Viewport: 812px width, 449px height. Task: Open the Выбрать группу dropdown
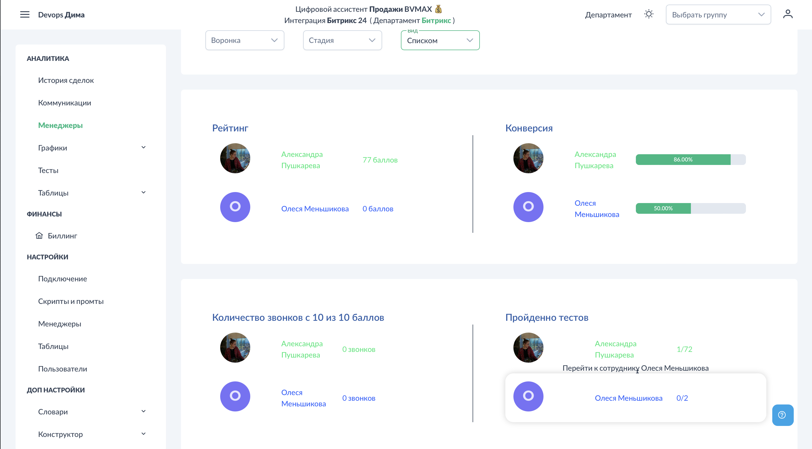[x=718, y=15]
